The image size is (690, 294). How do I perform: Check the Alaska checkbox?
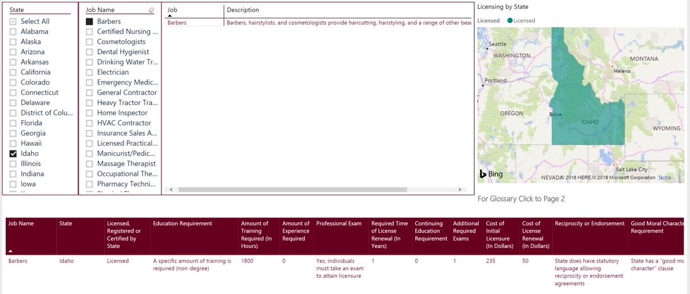[x=13, y=42]
